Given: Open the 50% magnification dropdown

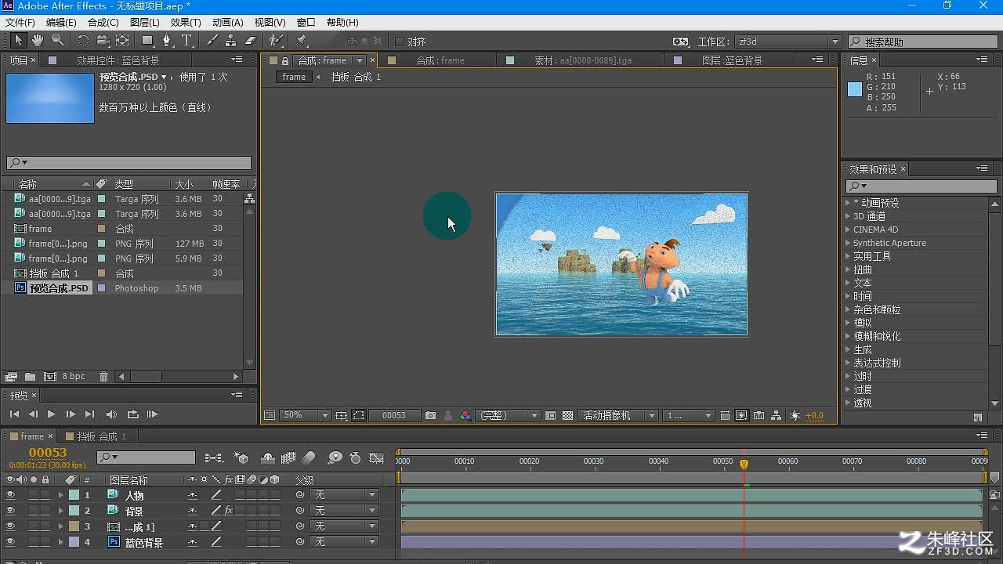Looking at the screenshot, I should (x=306, y=416).
